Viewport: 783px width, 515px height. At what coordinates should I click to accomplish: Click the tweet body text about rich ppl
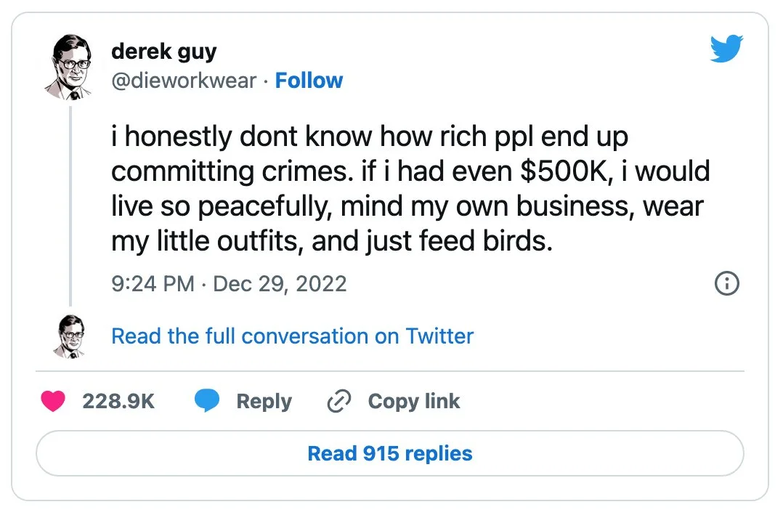(407, 189)
